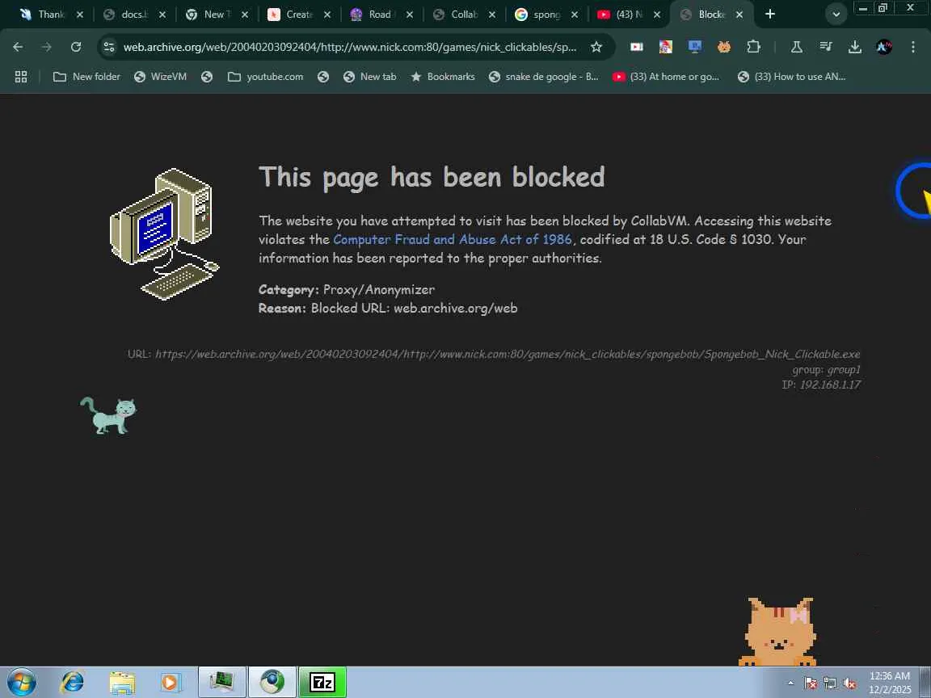The image size is (931, 698).
Task: Click the green walking cat sprite
Action: click(x=108, y=415)
